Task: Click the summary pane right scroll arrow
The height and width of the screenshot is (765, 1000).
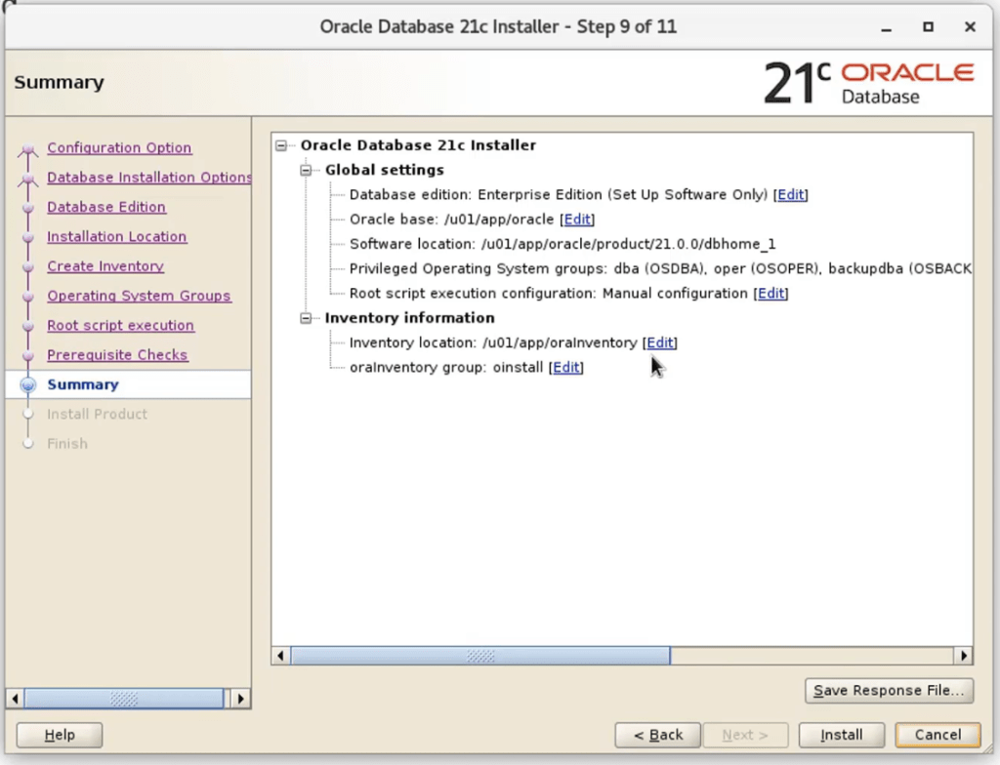Action: click(x=963, y=656)
